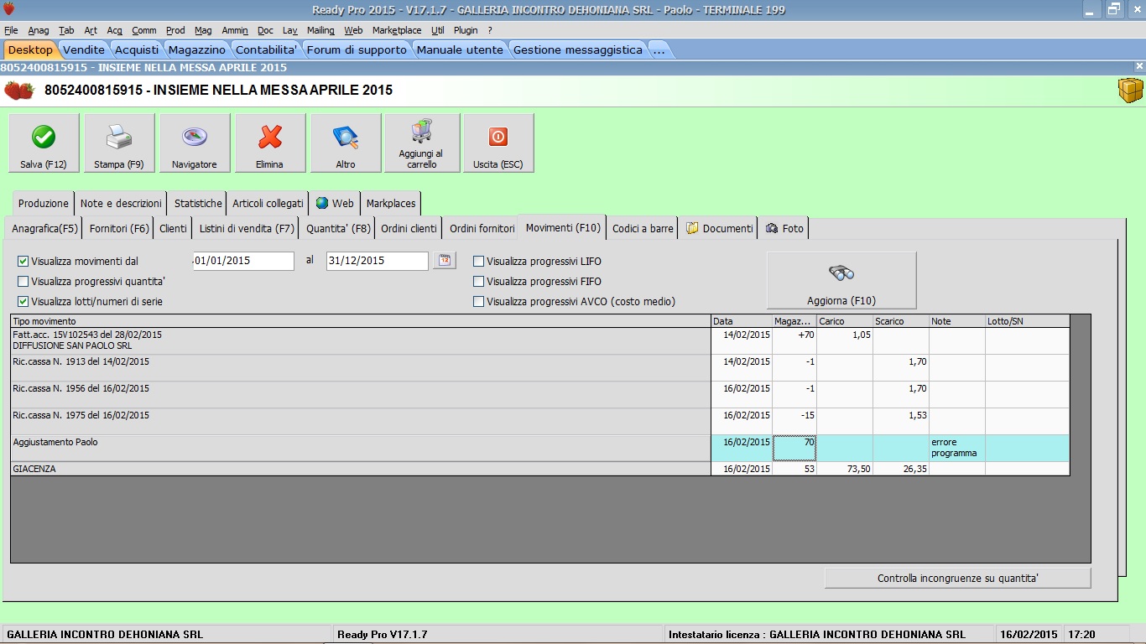Open the Mag menu
The height and width of the screenshot is (644, 1146).
coord(203,30)
